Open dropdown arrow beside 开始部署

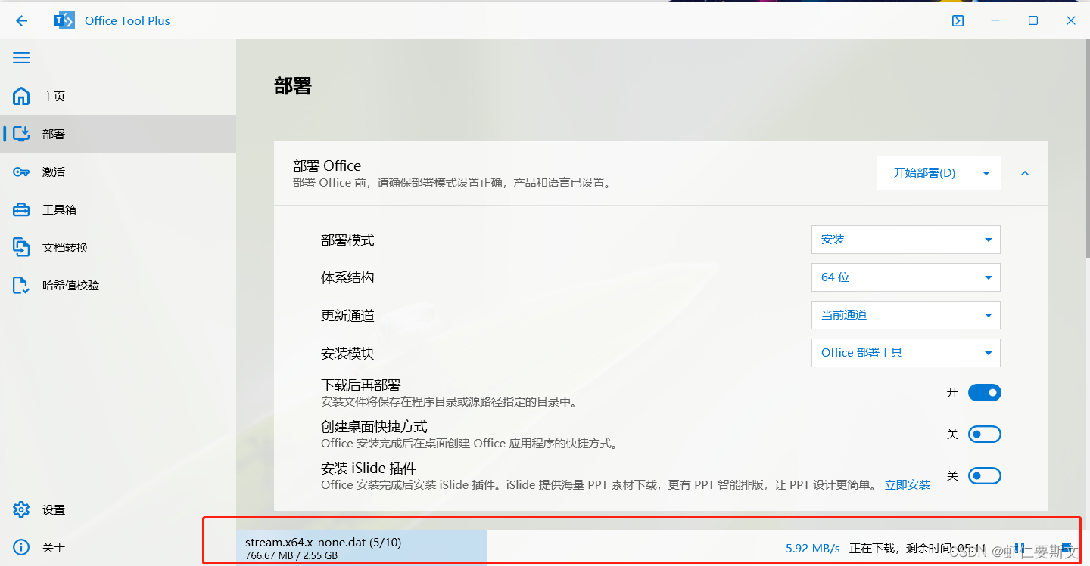click(986, 173)
